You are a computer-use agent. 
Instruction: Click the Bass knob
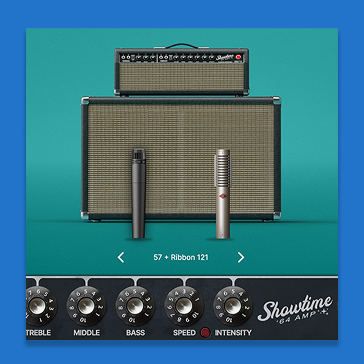[135, 304]
